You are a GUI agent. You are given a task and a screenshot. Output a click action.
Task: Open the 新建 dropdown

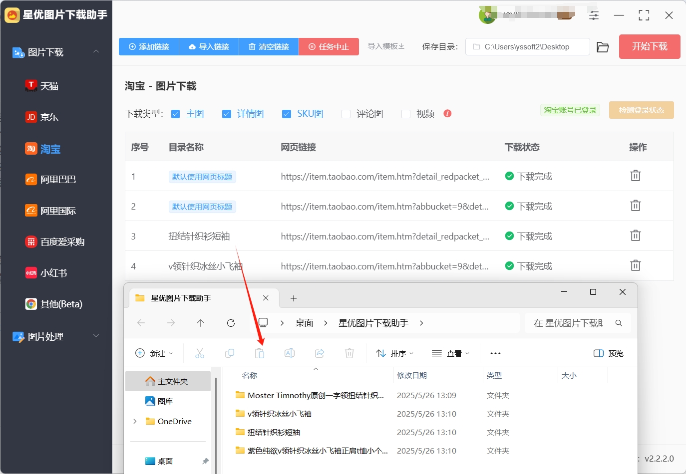point(154,353)
